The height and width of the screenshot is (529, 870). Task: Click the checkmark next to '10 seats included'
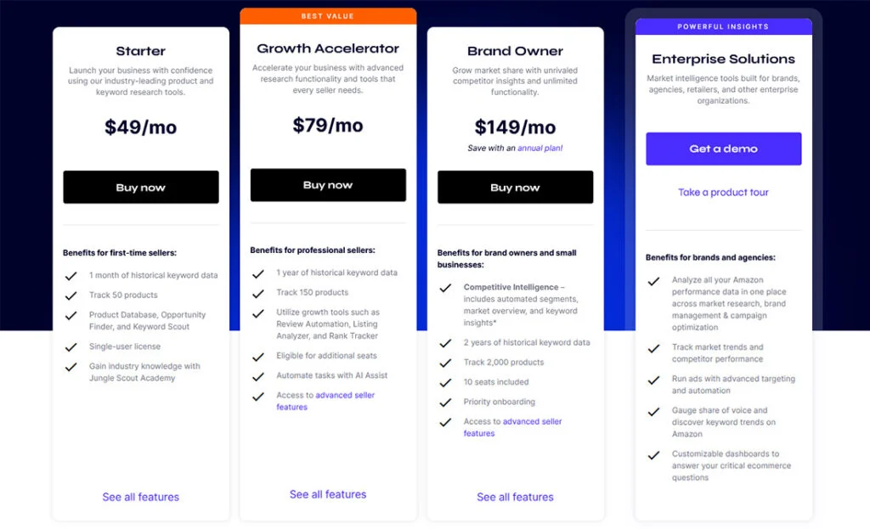[x=445, y=382]
